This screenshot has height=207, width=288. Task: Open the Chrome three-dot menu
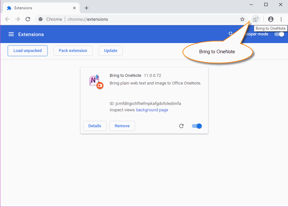pos(281,19)
